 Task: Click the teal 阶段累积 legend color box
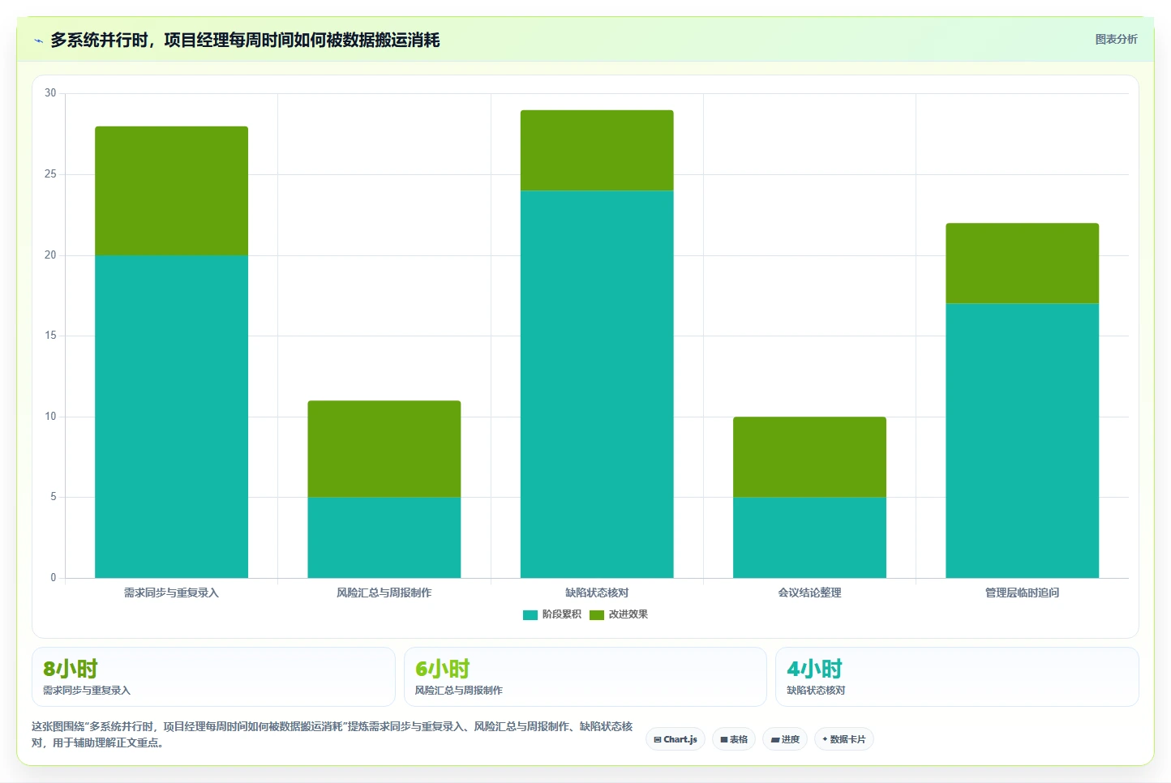(530, 614)
